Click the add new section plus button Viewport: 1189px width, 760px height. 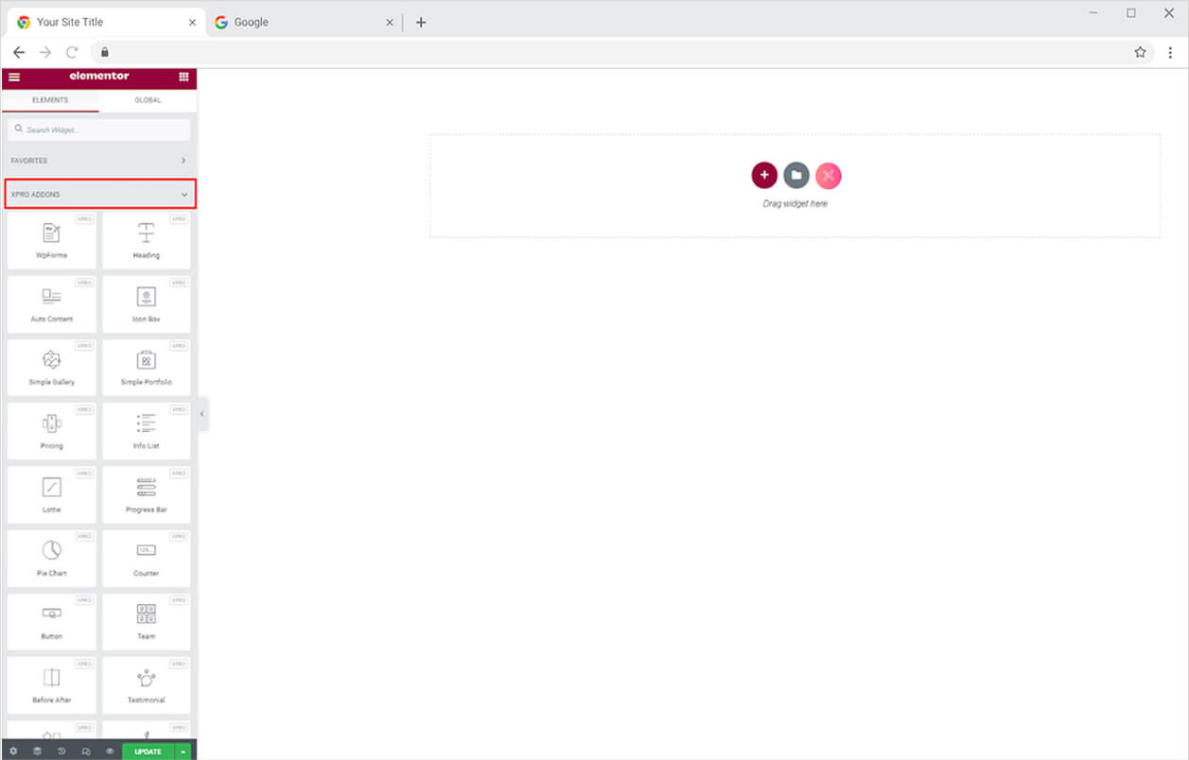click(x=764, y=175)
